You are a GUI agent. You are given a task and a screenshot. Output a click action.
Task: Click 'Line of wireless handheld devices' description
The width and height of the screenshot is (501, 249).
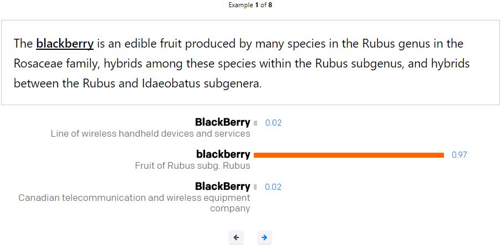(150, 133)
